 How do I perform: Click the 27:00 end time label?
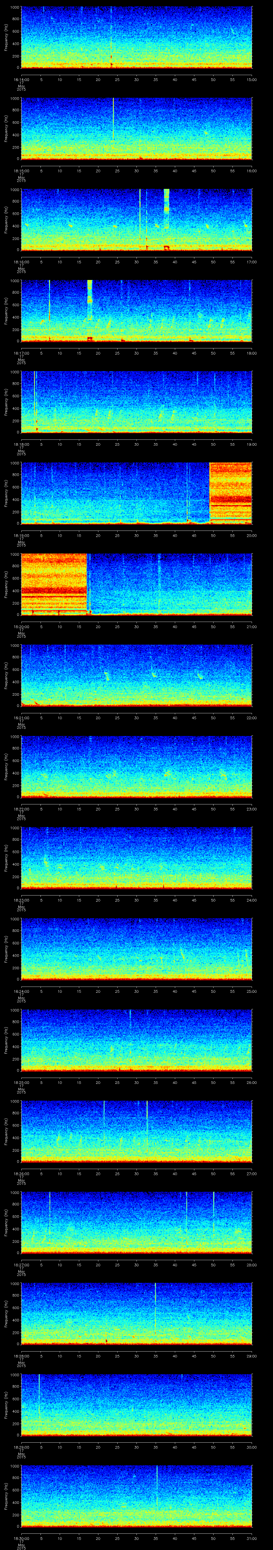pos(252,1173)
